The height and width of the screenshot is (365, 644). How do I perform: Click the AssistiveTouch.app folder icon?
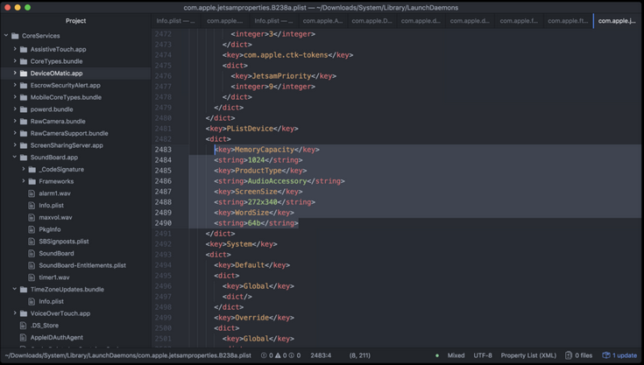point(24,49)
